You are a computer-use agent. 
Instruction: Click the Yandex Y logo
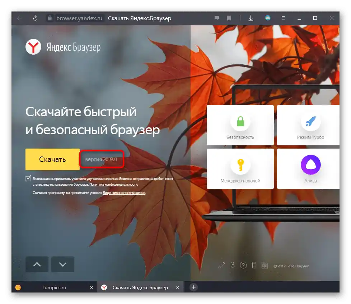[x=33, y=47]
